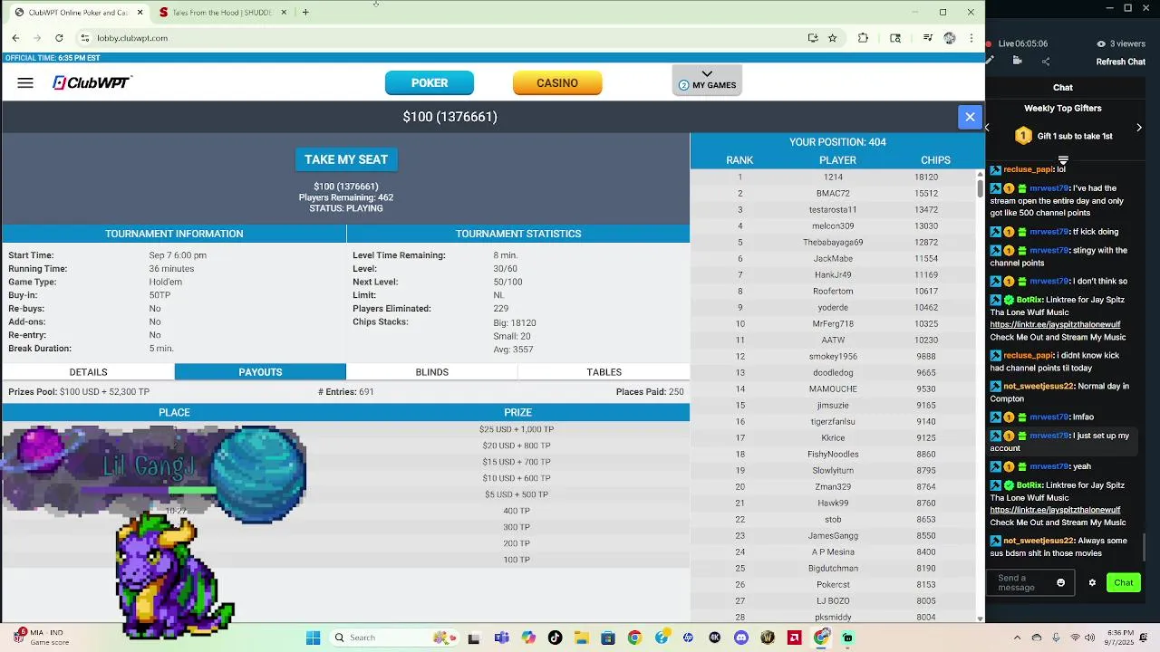Select player Thebabayaga69 in the leaderboard
The height and width of the screenshot is (652, 1160).
click(x=833, y=243)
